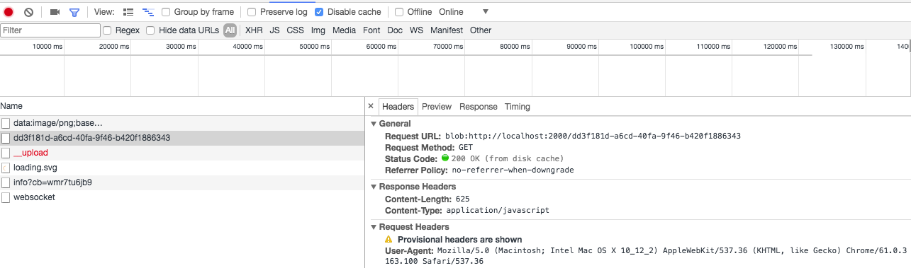This screenshot has width=911, height=268.
Task: Enable Preserve log checkbox
Action: pyautogui.click(x=252, y=12)
